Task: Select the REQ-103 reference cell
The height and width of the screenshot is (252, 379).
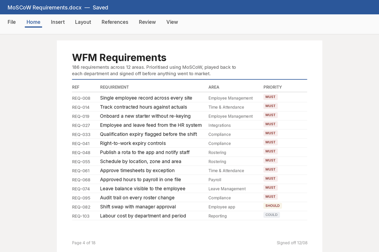Action: [81, 216]
